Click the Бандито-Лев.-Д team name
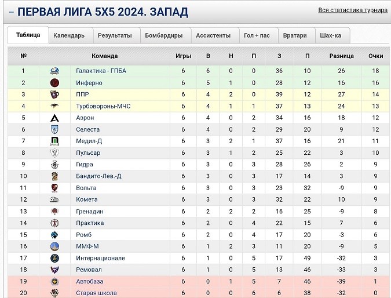Image resolution: width=391 pixels, height=298 pixels. click(98, 176)
